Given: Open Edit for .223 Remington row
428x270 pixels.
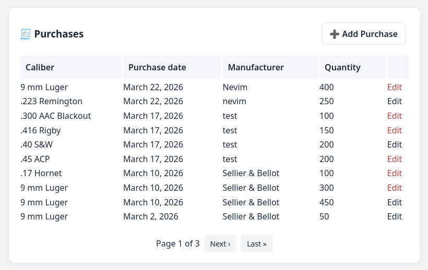Looking at the screenshot, I should tap(394, 101).
